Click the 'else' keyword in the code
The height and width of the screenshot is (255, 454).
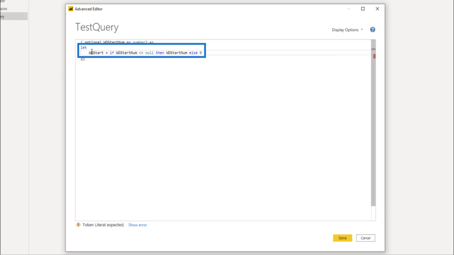coord(193,53)
